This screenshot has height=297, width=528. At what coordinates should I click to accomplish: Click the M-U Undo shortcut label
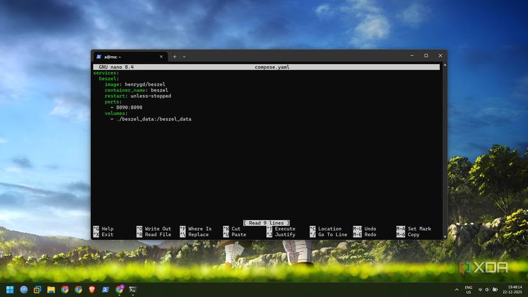pos(365,229)
